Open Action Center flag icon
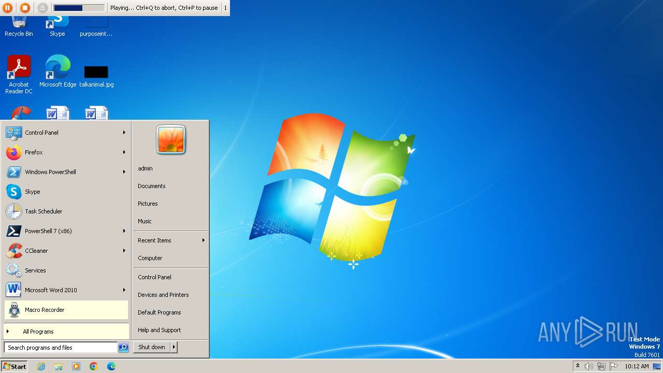Image resolution: width=663 pixels, height=373 pixels. point(614,366)
